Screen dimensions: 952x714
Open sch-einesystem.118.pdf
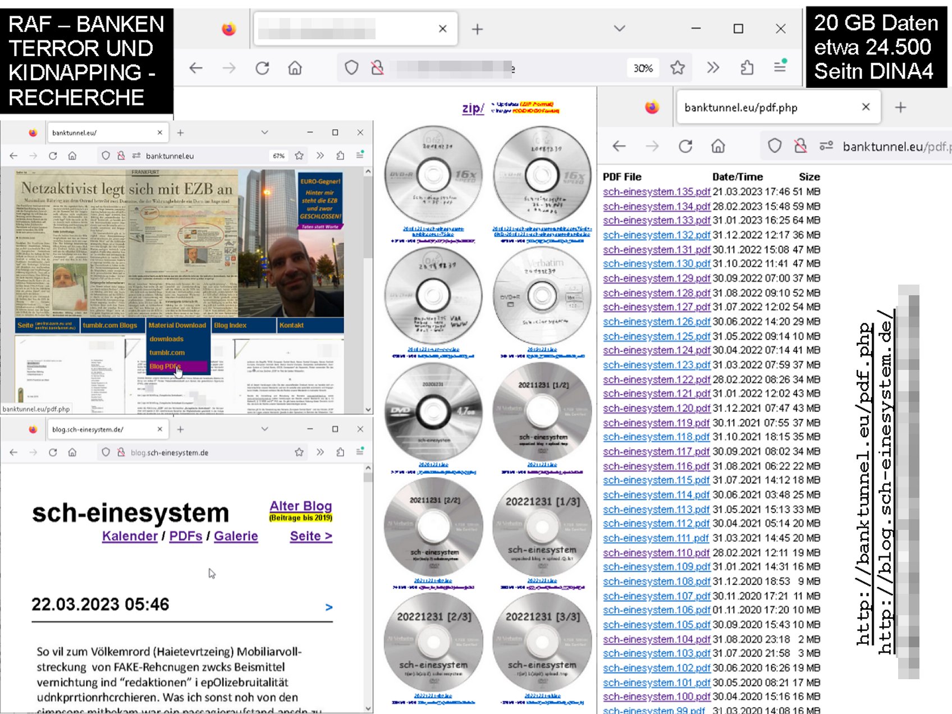(657, 437)
